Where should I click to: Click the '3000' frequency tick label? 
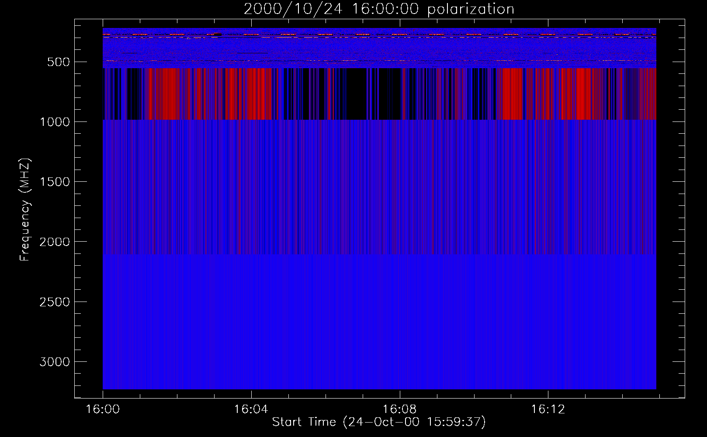pos(55,362)
